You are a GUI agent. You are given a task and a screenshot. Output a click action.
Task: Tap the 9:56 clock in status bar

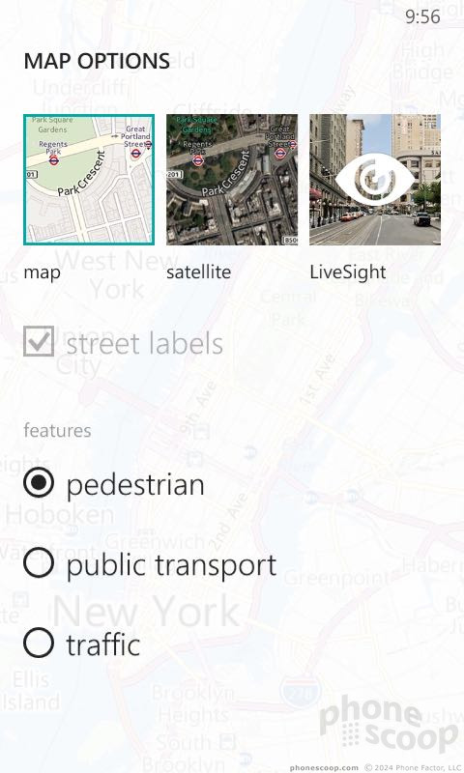click(x=422, y=16)
